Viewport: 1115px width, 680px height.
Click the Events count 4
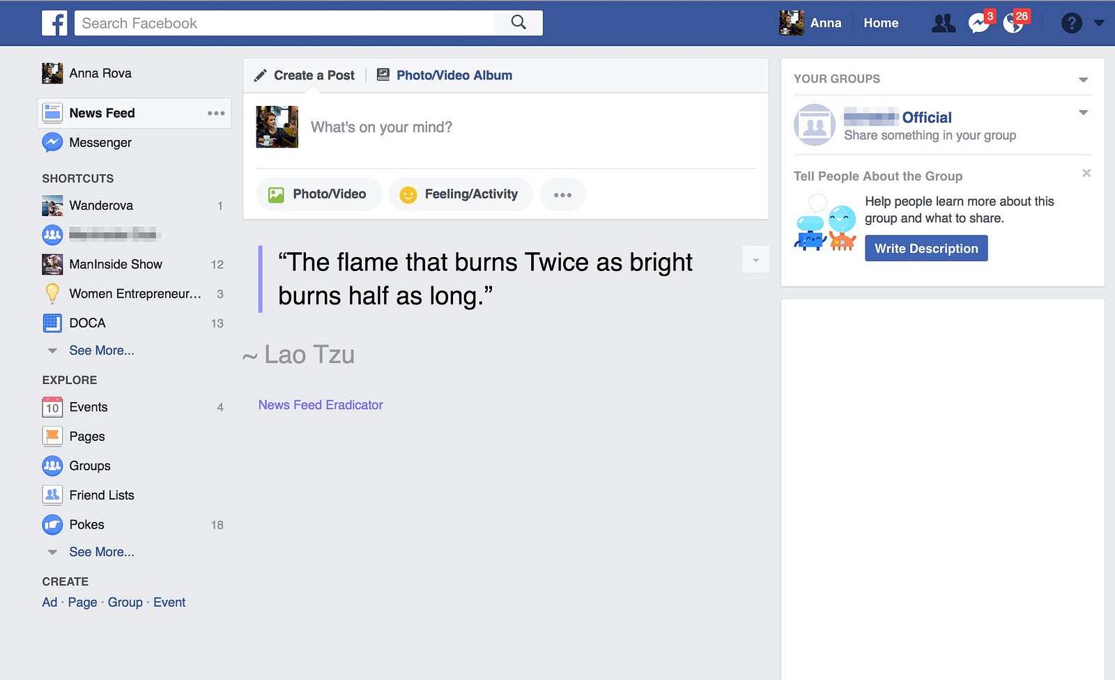click(220, 408)
